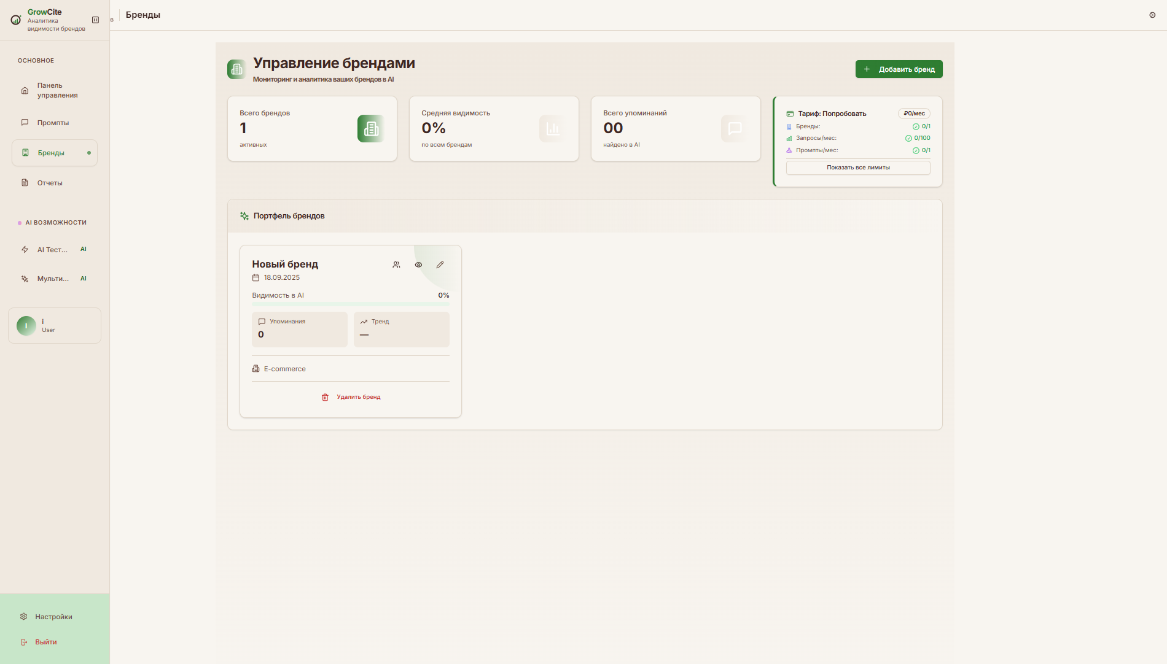The image size is (1167, 664).
Task: Select Бренды in the sidebar navigation
Action: (51, 153)
